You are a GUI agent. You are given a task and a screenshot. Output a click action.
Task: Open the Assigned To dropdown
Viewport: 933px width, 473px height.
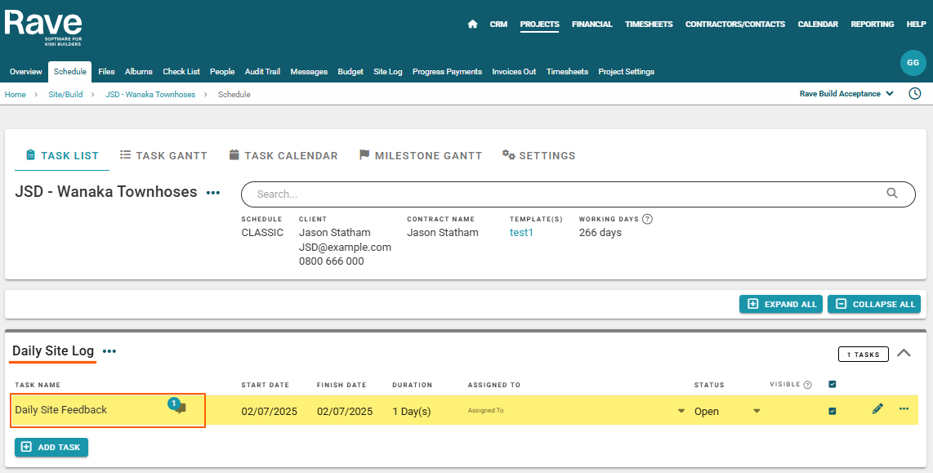click(x=576, y=411)
